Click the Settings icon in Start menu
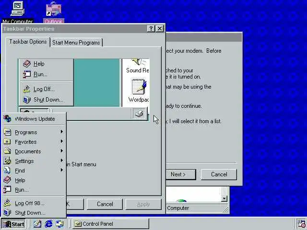 point(7,161)
